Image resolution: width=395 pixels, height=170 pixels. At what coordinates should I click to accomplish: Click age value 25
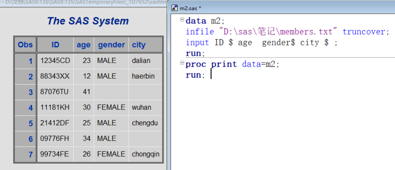86,123
